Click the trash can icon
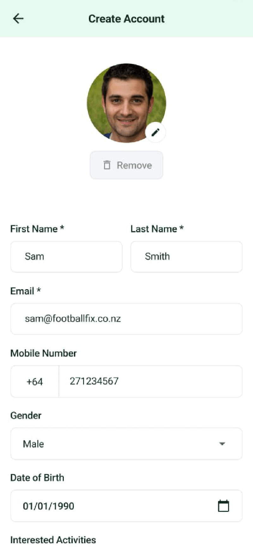This screenshot has width=253, height=547. click(x=107, y=165)
